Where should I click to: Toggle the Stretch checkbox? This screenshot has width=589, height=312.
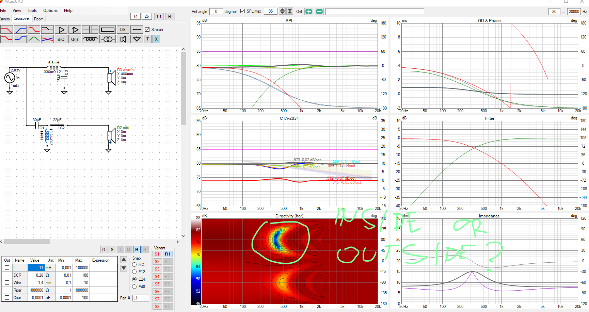[147, 30]
